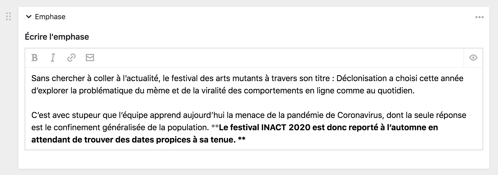Image resolution: width=498 pixels, height=175 pixels.
Task: Click the Emphase section header
Action: click(x=50, y=17)
